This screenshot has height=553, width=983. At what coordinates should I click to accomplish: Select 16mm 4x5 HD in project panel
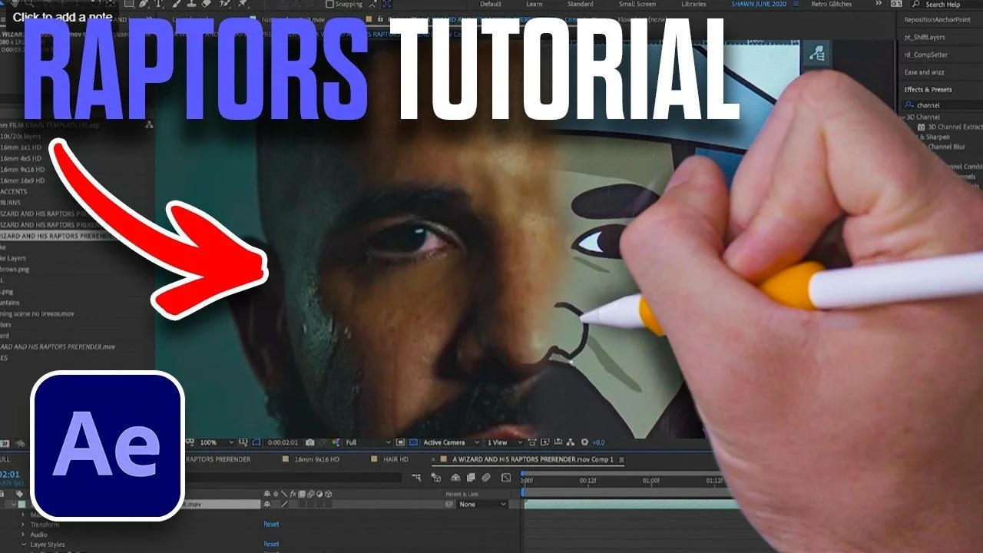click(x=22, y=158)
